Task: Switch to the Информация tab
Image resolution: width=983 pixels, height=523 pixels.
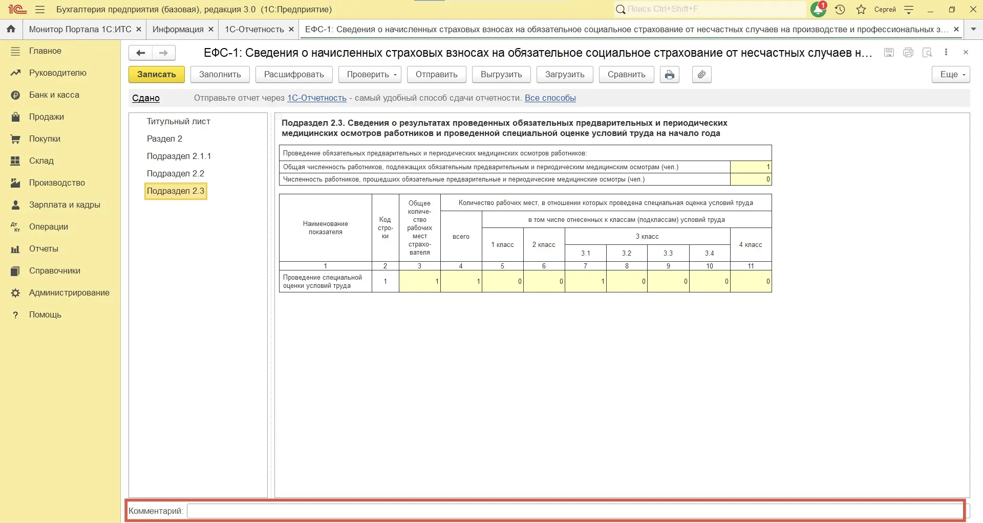Action: click(178, 29)
